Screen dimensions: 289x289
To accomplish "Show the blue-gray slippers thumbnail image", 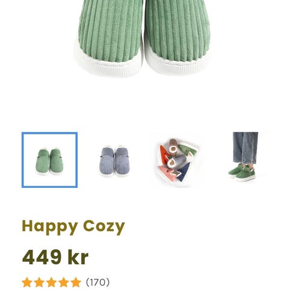I will click(114, 160).
